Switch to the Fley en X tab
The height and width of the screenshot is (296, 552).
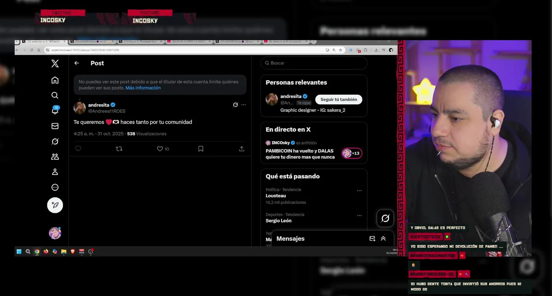pyautogui.click(x=140, y=42)
